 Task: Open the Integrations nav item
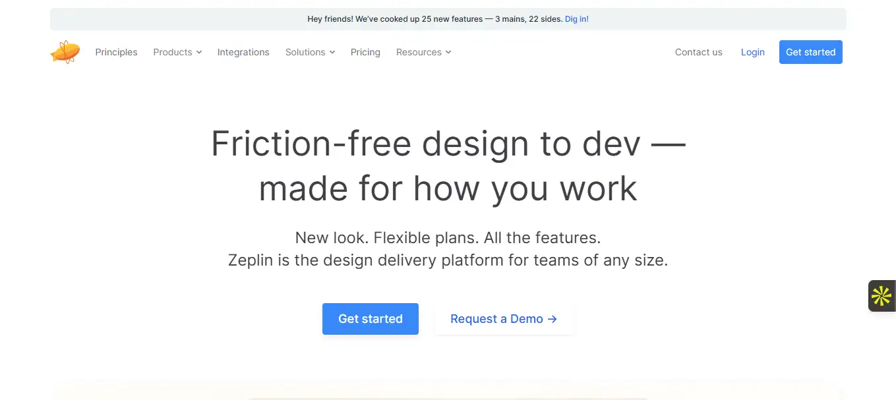[243, 52]
